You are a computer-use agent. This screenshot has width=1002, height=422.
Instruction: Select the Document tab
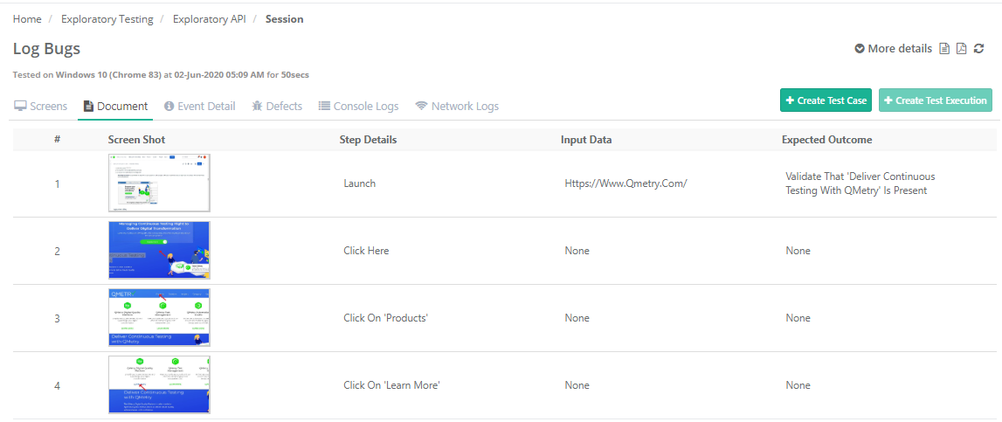[115, 107]
